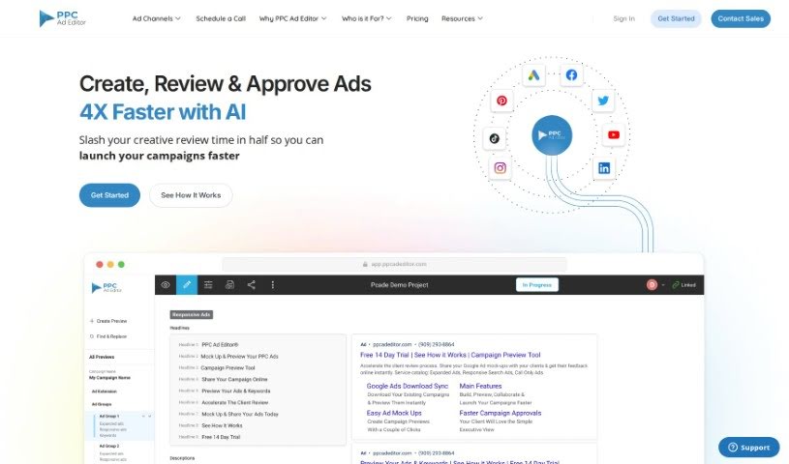
Task: Select Ad Group 1 in the sidebar
Action: [x=108, y=417]
